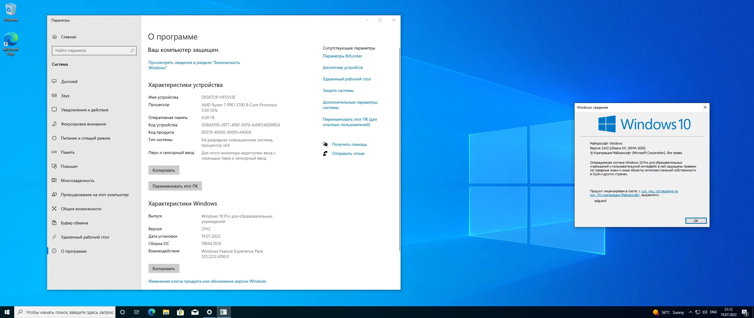The image size is (754, 318).
Task: Show hidden system tray icons chevron
Action: tap(690, 312)
